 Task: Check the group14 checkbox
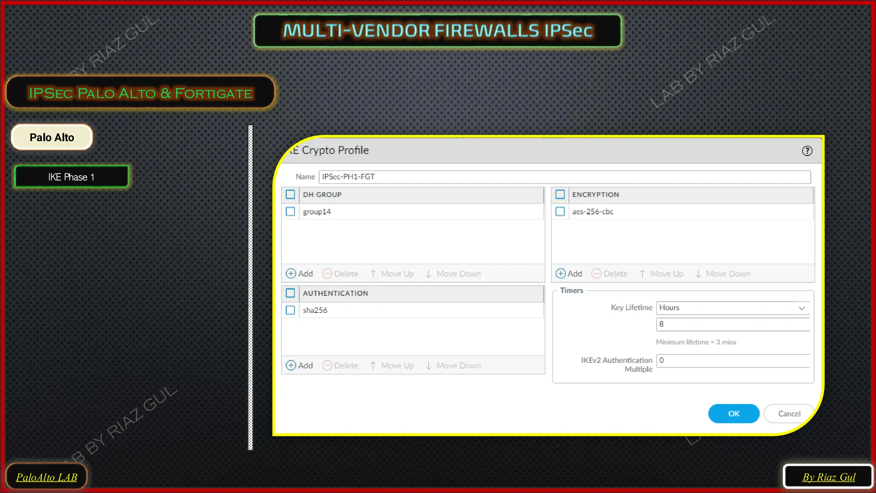pos(290,211)
